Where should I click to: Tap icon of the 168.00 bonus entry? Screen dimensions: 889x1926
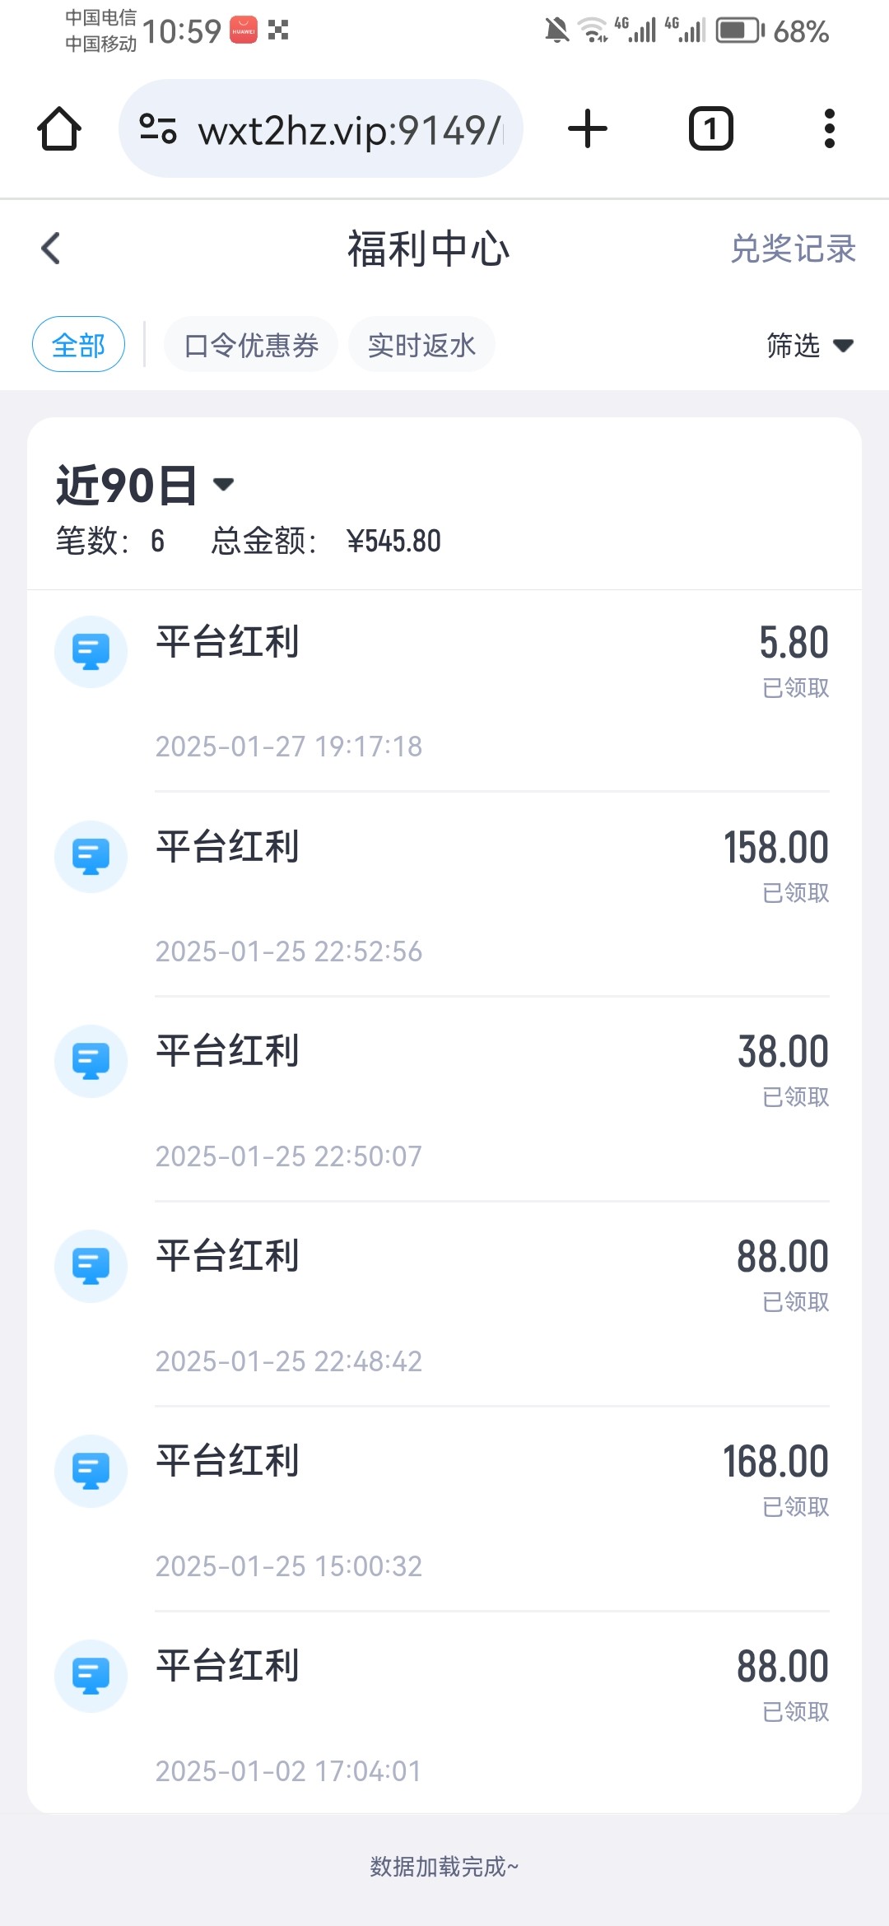pyautogui.click(x=91, y=1471)
